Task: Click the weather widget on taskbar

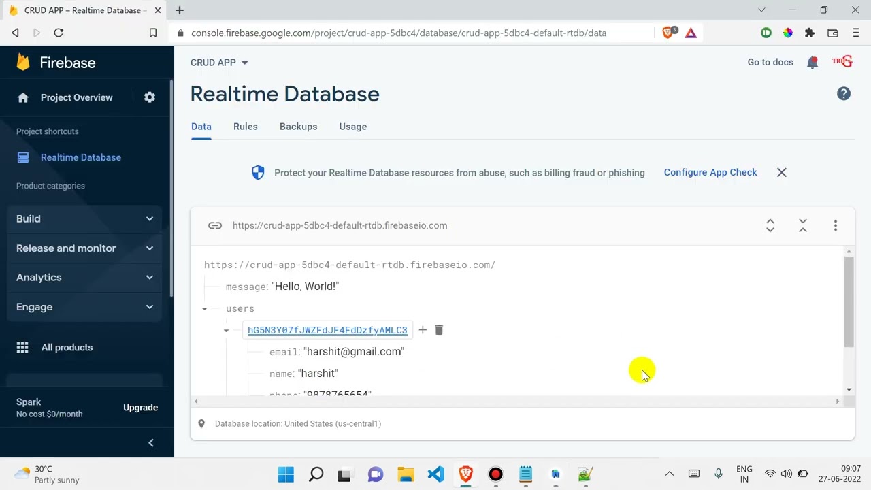Action: [x=48, y=474]
